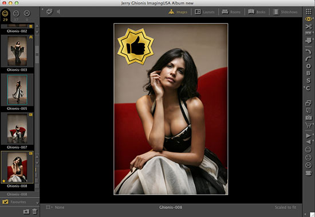Select thumbnail Ghionis-005
The height and width of the screenshot is (217, 315).
click(x=17, y=90)
